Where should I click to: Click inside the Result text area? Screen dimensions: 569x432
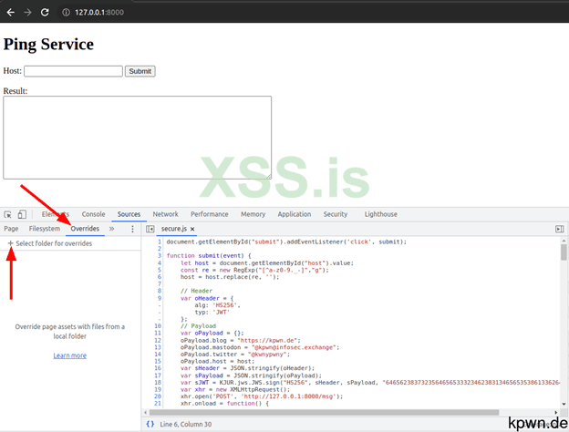137,138
